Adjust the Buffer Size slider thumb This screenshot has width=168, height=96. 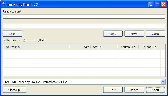tap(25, 40)
